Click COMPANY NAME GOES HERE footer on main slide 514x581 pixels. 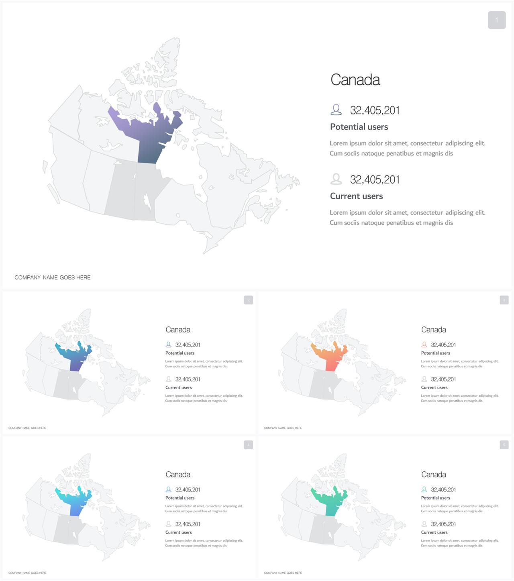[x=53, y=277]
